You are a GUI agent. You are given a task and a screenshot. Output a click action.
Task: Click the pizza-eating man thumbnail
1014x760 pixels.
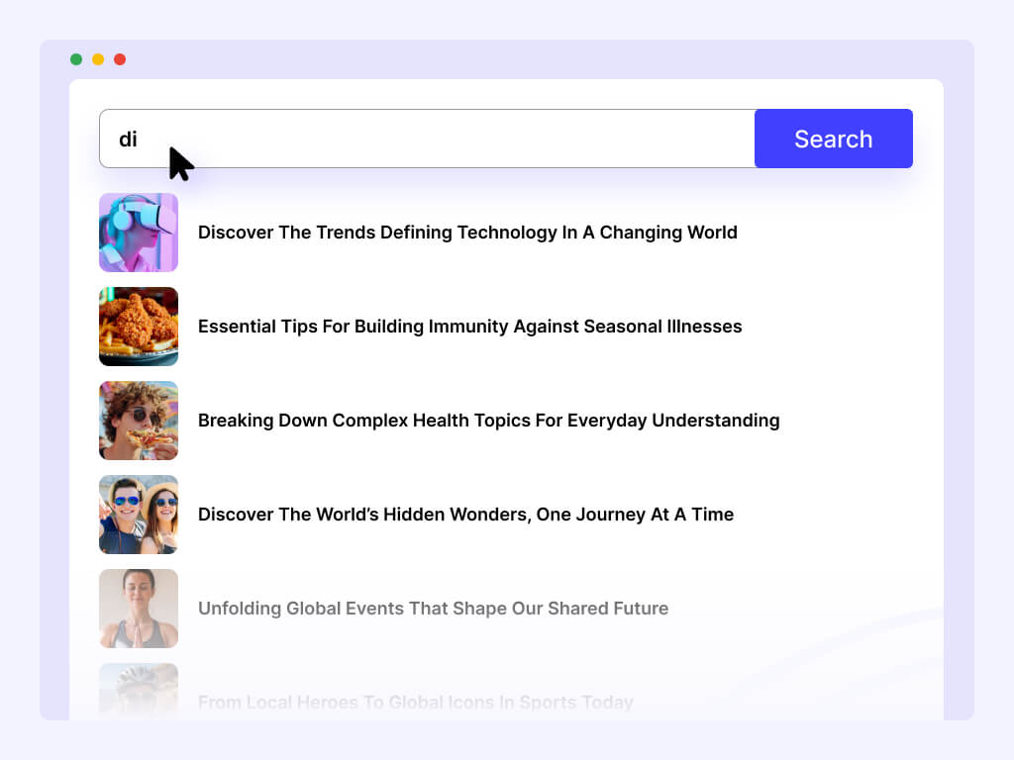139,421
